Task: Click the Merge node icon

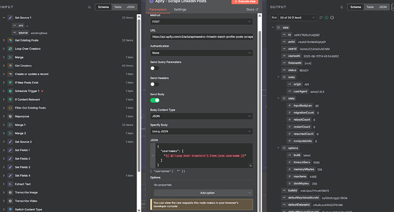Action: [10, 57]
